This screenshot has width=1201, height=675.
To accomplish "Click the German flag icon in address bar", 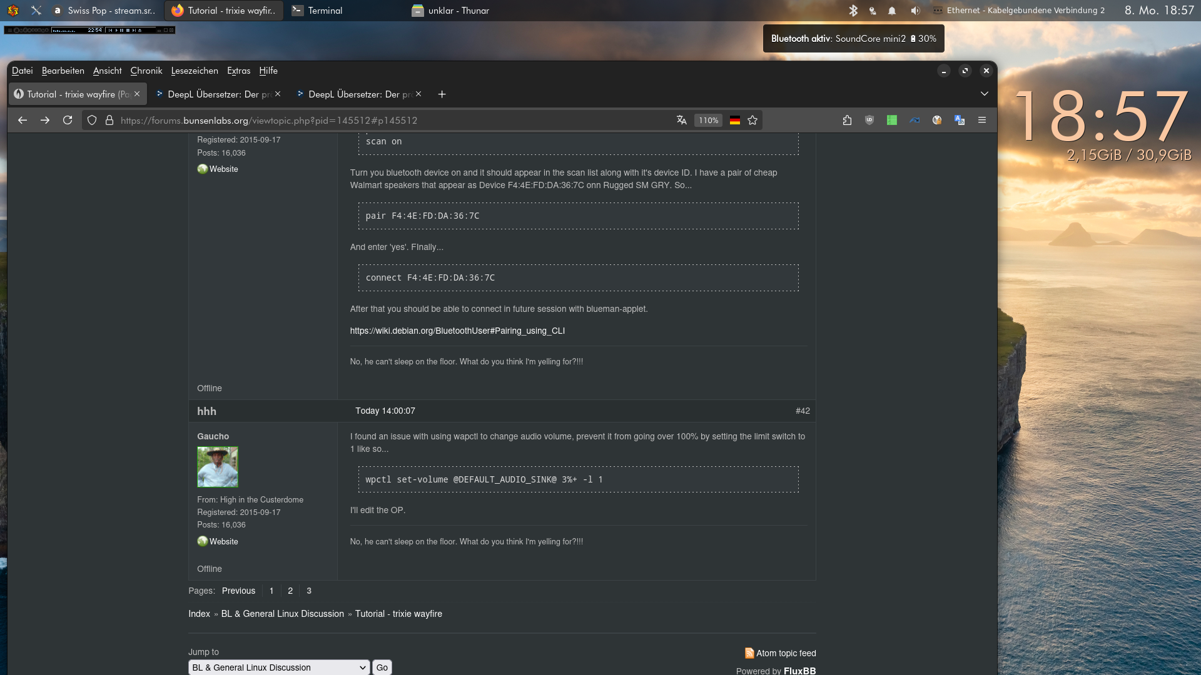I will point(735,120).
